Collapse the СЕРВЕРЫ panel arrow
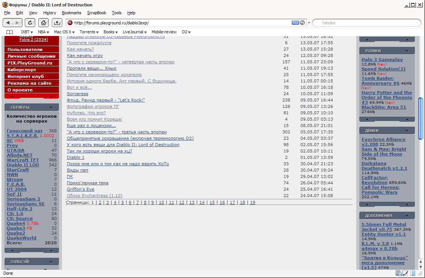This screenshot has width=425, height=278. [x=51, y=108]
